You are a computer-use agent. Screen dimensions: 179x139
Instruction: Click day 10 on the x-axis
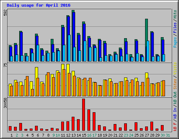pos(58,135)
